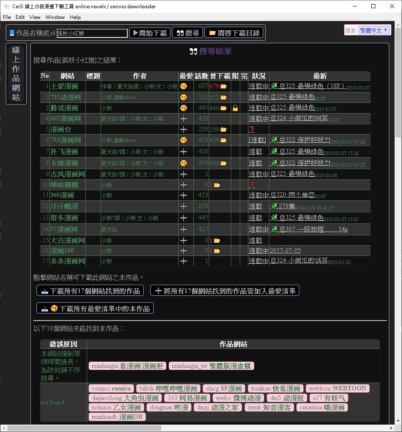The height and width of the screenshot is (432, 402).
Task: Toggle favorite emoji for 733动漫网
Action: pos(184,97)
